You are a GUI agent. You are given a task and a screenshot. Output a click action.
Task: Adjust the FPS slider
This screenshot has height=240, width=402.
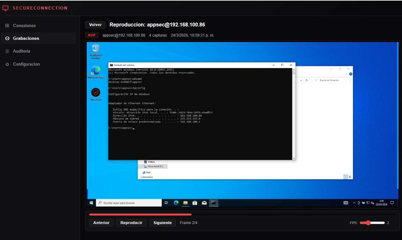pyautogui.click(x=372, y=223)
